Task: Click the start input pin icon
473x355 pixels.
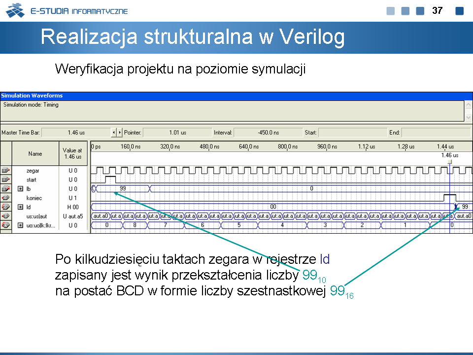Action: [6, 179]
